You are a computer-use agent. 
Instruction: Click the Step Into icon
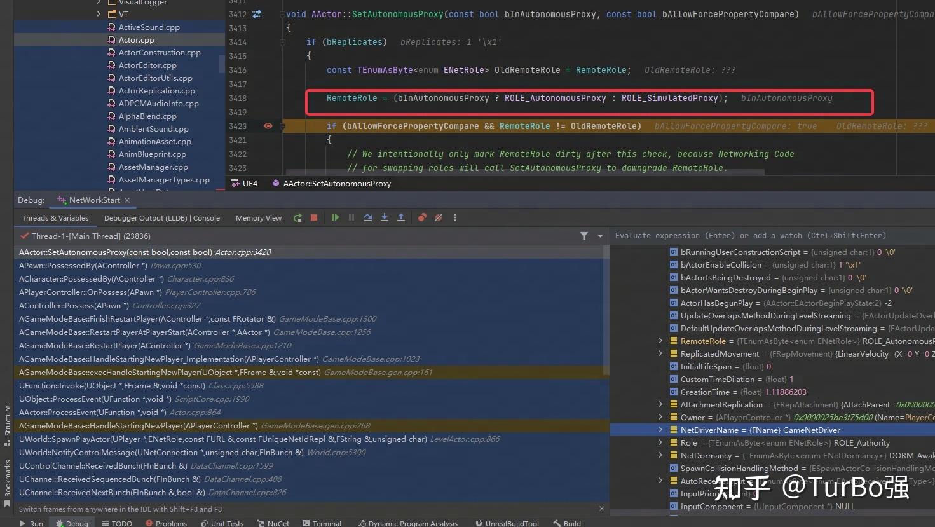click(385, 217)
